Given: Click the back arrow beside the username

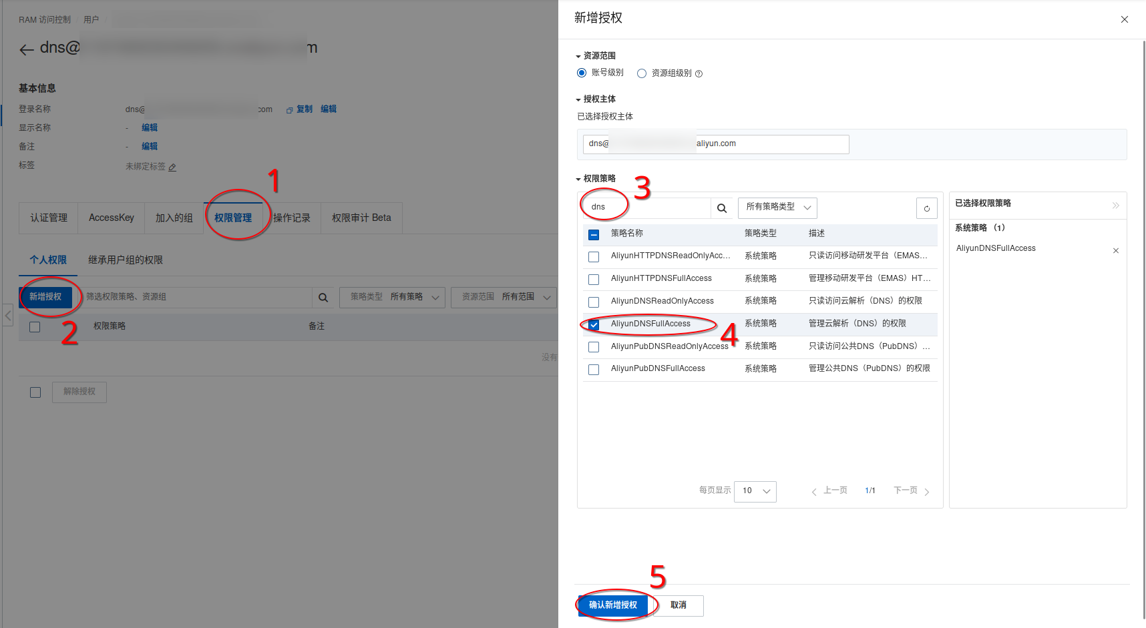Looking at the screenshot, I should [x=27, y=49].
